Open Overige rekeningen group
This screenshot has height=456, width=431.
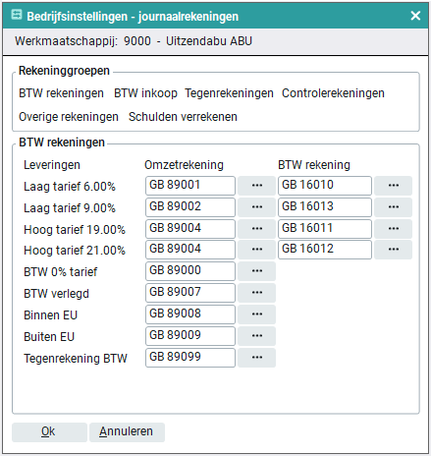pyautogui.click(x=69, y=117)
